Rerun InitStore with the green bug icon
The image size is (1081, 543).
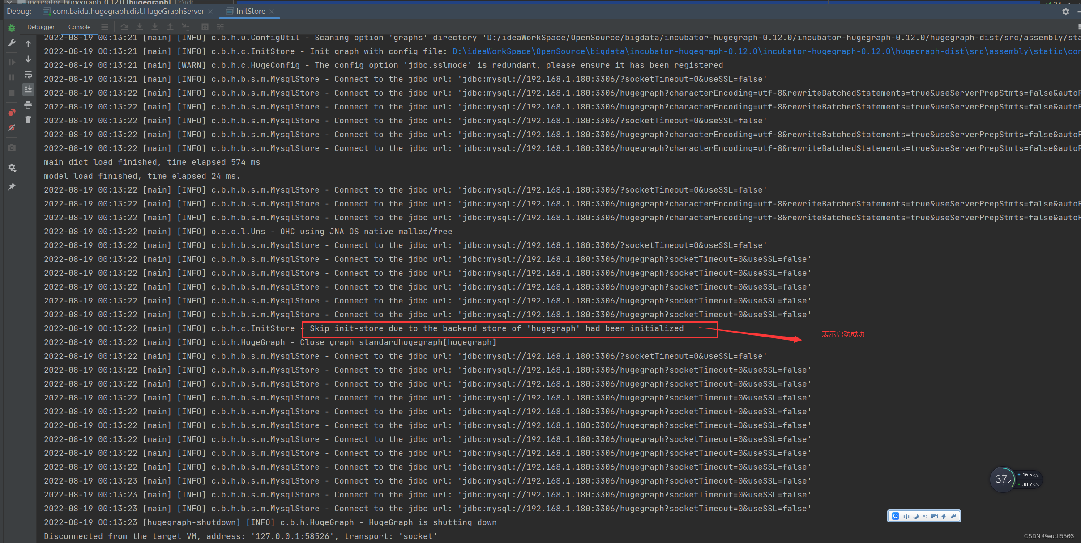[12, 28]
